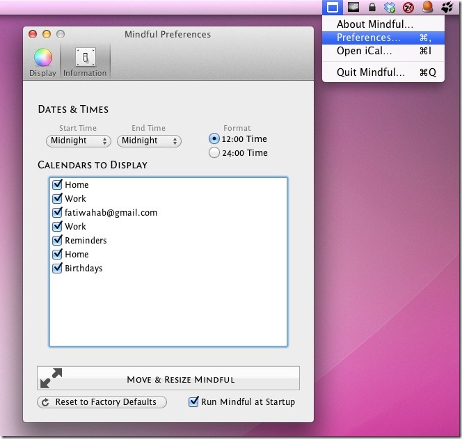Uncheck the first Work calendar
The image size is (462, 439).
[57, 198]
